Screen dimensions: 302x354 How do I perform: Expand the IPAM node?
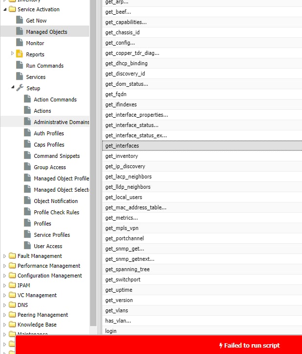pos(4,285)
